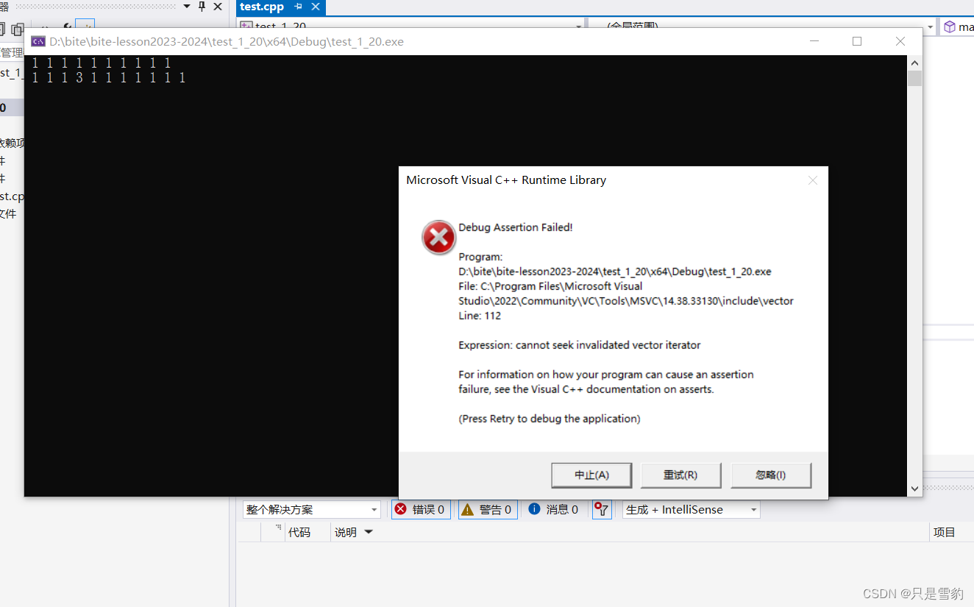The image size is (974, 607).
Task: Open the 说明 column filter arrow
Action: (369, 532)
